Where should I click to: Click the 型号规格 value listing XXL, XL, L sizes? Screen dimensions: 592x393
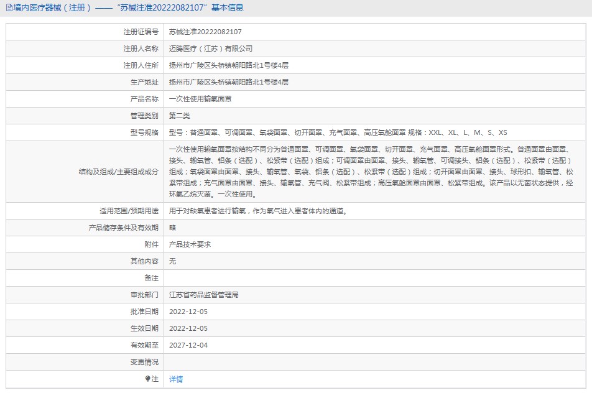(338, 132)
